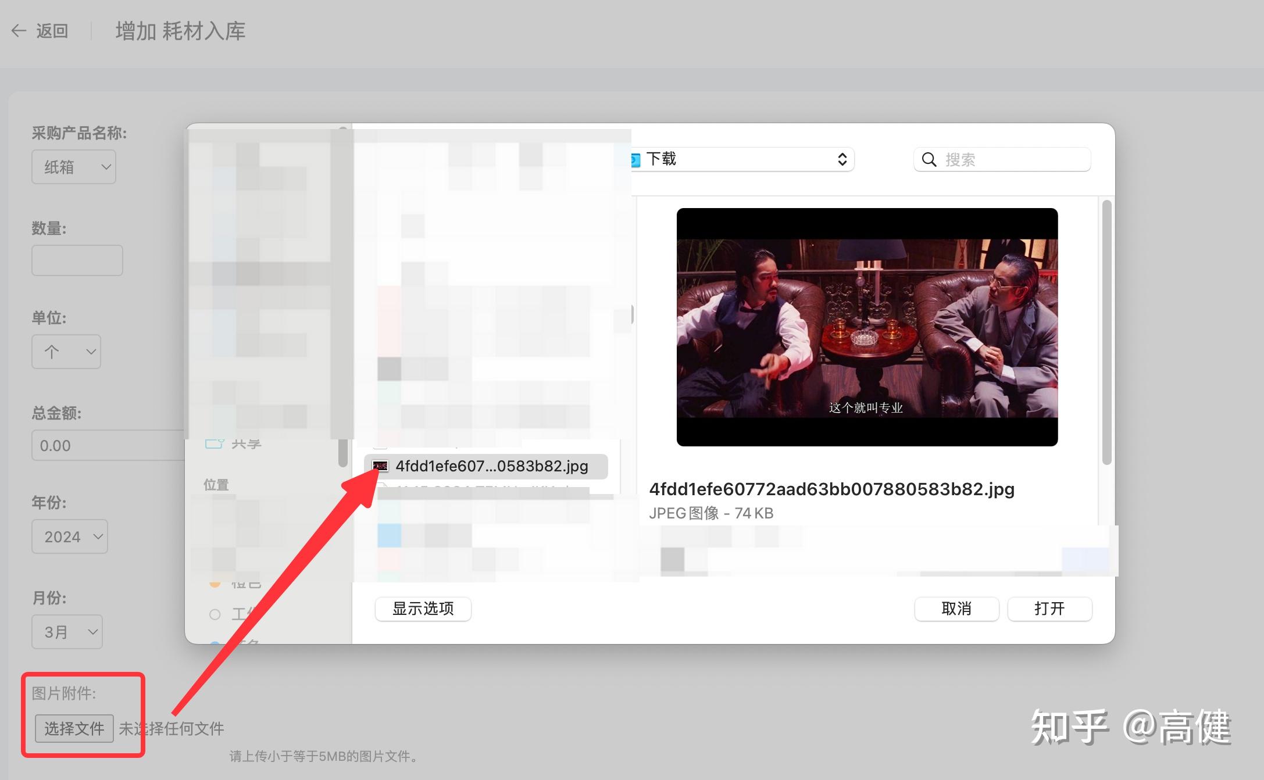Click the document icon of the file below the jpg
1264x780 pixels.
click(383, 486)
